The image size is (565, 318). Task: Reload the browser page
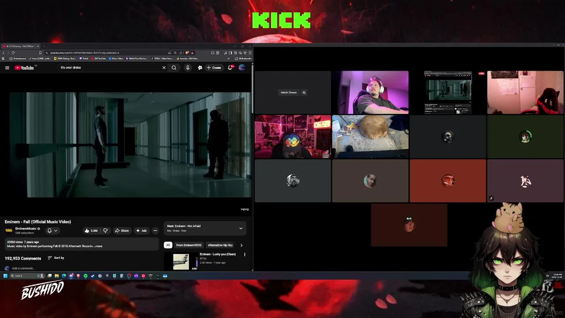13,53
